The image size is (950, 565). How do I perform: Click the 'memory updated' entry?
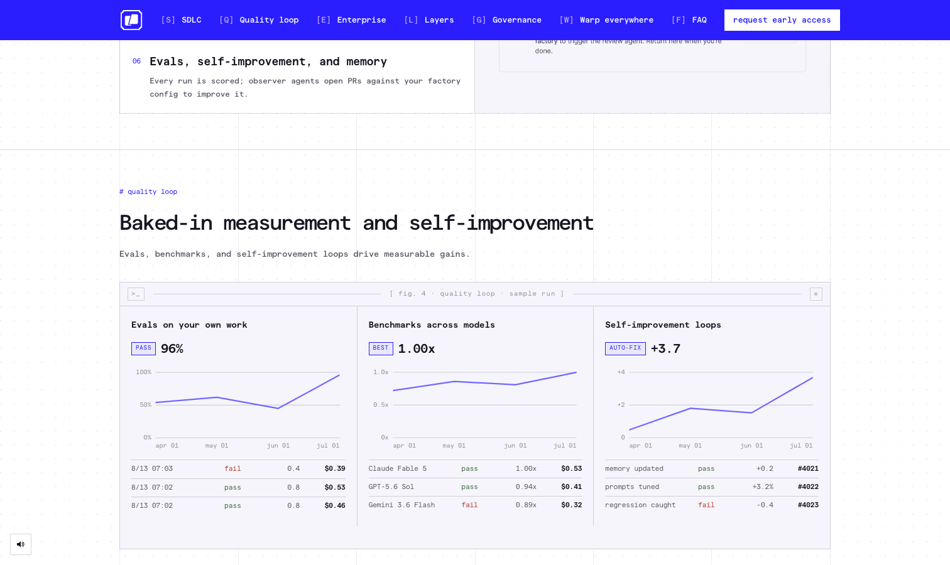click(x=634, y=469)
